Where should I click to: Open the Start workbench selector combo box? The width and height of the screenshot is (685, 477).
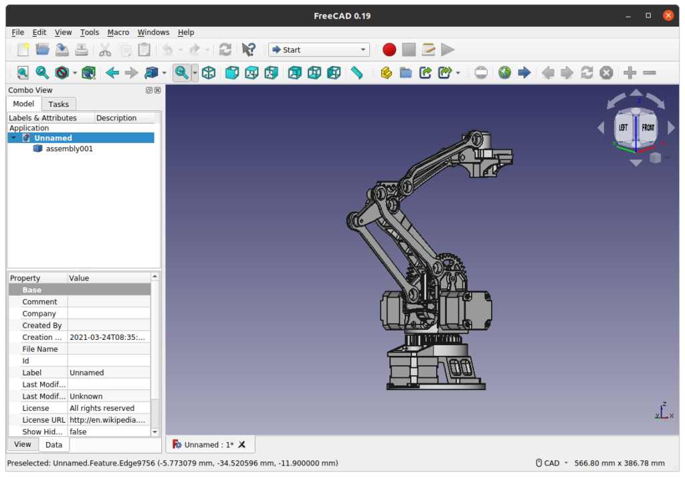(319, 50)
